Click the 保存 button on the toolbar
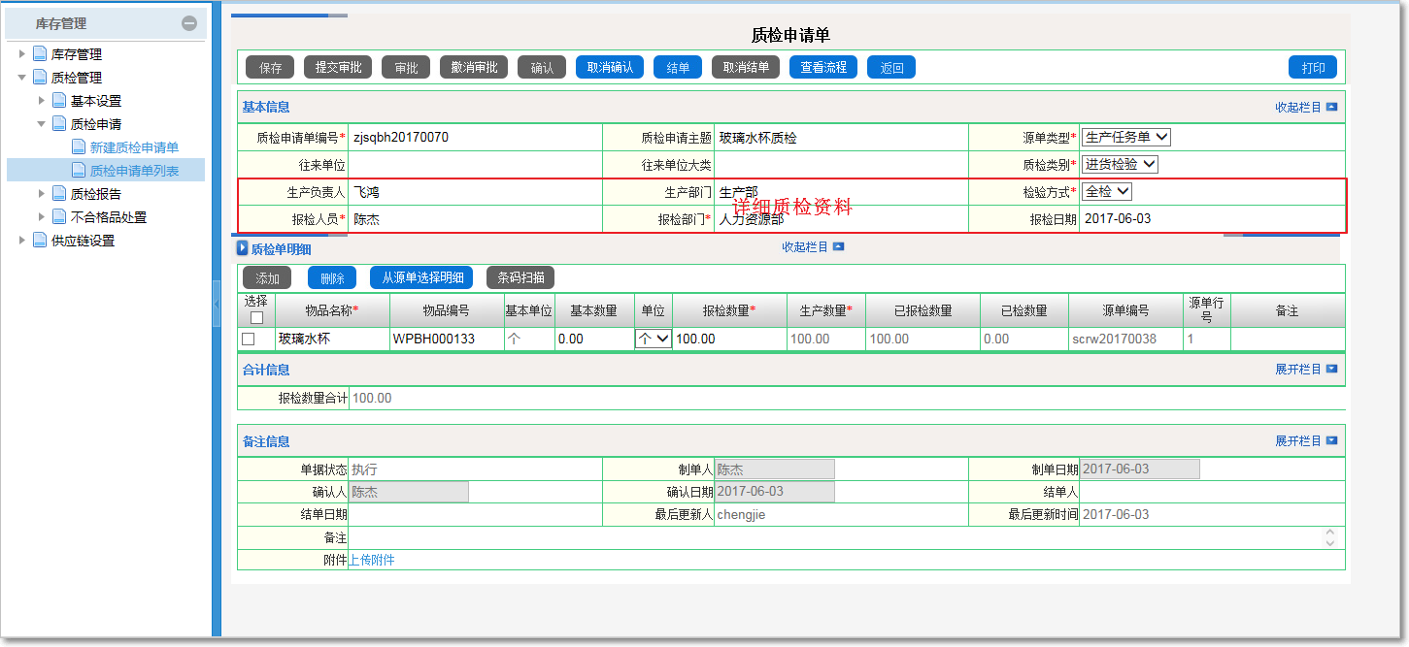1409x647 pixels. (x=269, y=67)
